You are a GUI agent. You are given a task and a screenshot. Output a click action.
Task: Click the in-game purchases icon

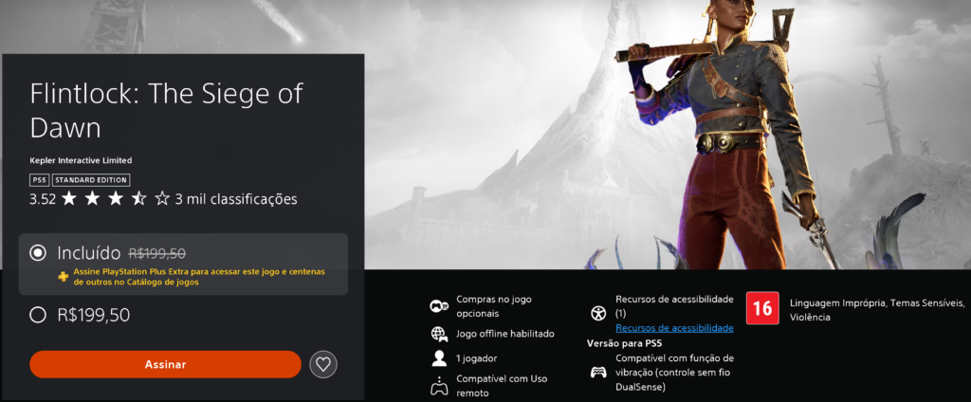[x=439, y=306]
